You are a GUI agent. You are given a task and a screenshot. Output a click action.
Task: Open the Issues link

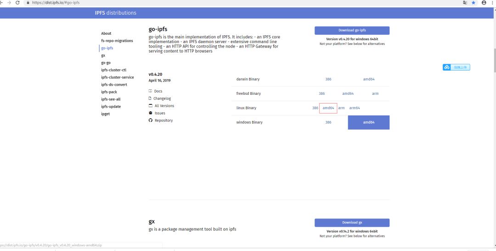(160, 113)
